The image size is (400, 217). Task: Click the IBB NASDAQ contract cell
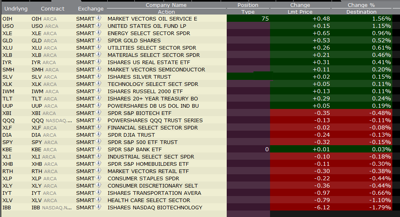pyautogui.click(x=51, y=208)
